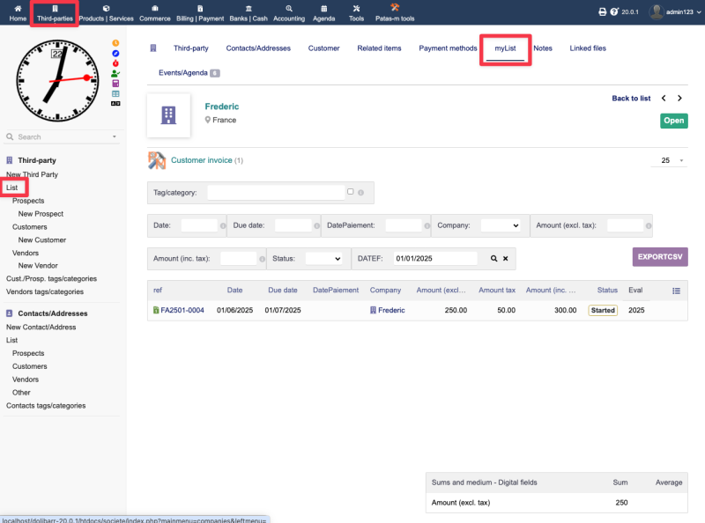
Task: Open the Status filter dropdown
Action: click(323, 259)
